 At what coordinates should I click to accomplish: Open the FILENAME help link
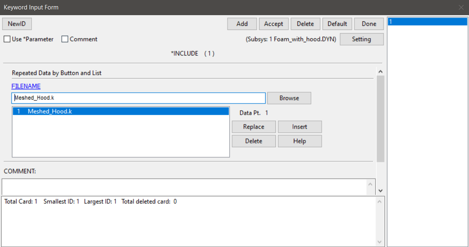tap(26, 86)
